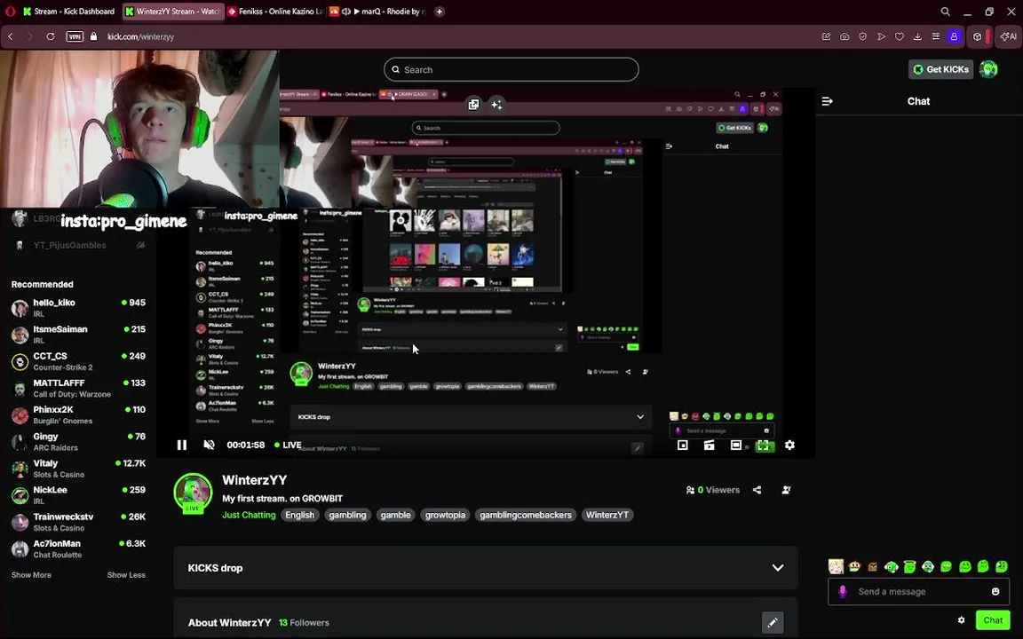Select the English tag
The height and width of the screenshot is (639, 1023).
300,515
